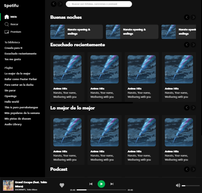Seek on the song progress bar

pyautogui.click(x=101, y=190)
